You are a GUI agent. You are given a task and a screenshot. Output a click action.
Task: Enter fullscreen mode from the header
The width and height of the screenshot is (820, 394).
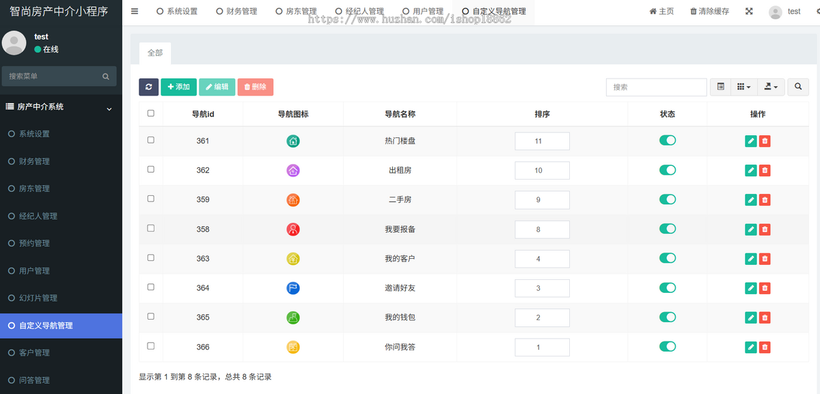click(749, 11)
